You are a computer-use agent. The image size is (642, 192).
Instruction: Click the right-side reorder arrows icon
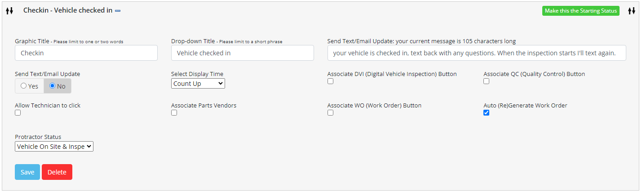632,11
